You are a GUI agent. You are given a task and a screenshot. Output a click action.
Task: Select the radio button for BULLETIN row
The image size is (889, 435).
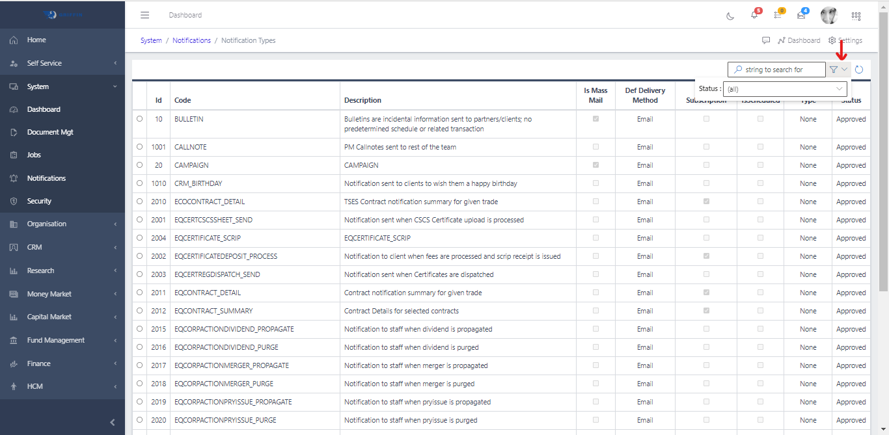[x=139, y=119]
